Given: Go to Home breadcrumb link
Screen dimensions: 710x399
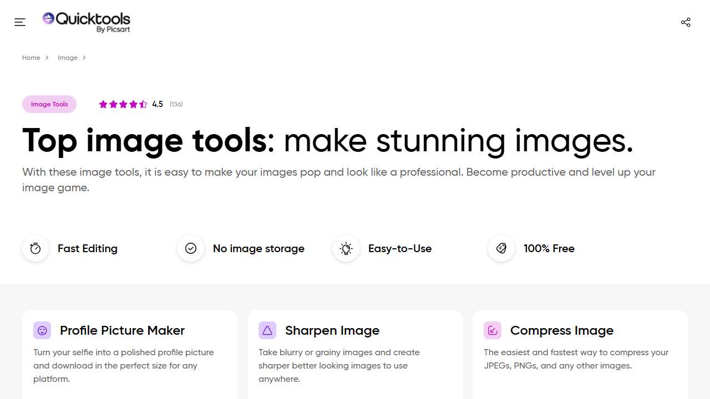Looking at the screenshot, I should pos(31,58).
